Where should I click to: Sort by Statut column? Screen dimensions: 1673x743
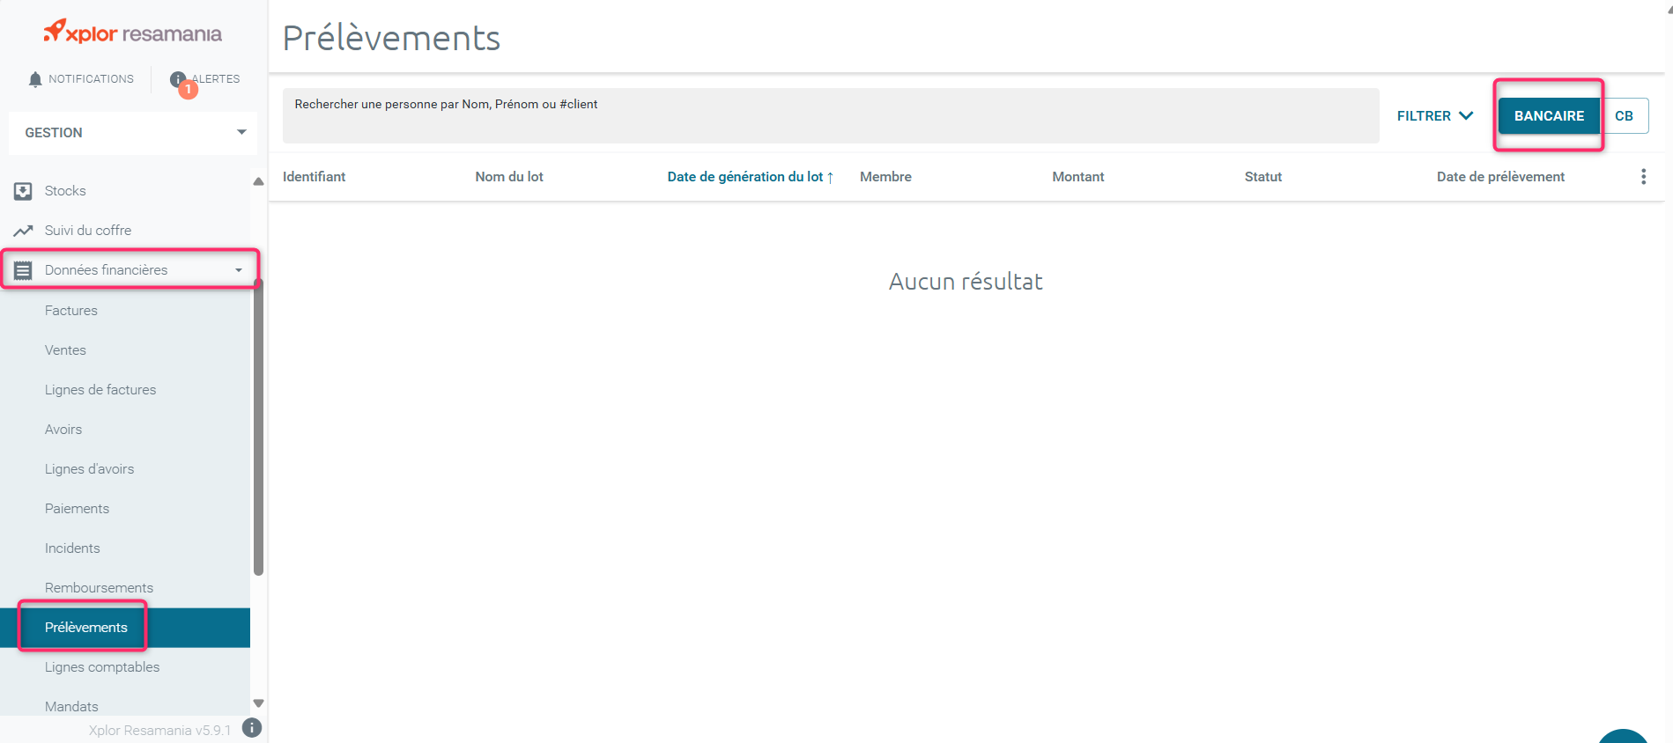[x=1263, y=177]
